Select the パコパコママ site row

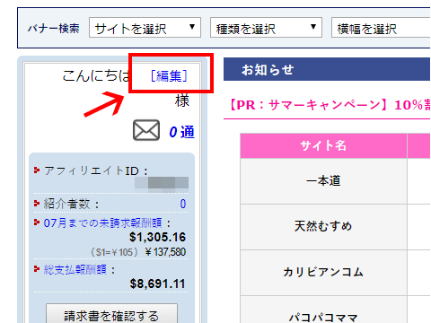point(323,310)
